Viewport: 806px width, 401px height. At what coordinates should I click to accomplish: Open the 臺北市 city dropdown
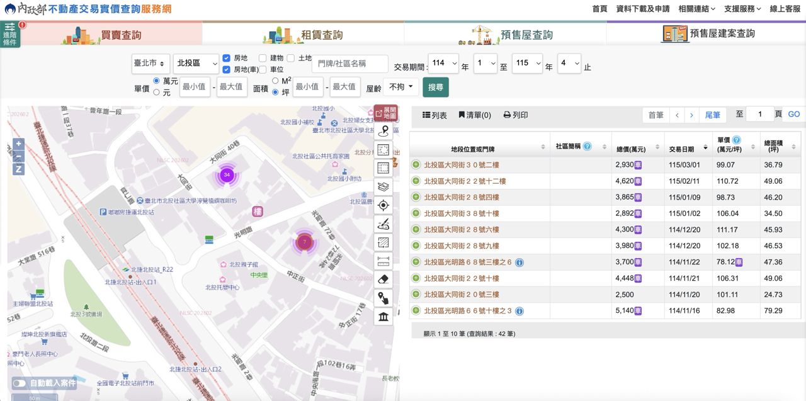(x=150, y=64)
